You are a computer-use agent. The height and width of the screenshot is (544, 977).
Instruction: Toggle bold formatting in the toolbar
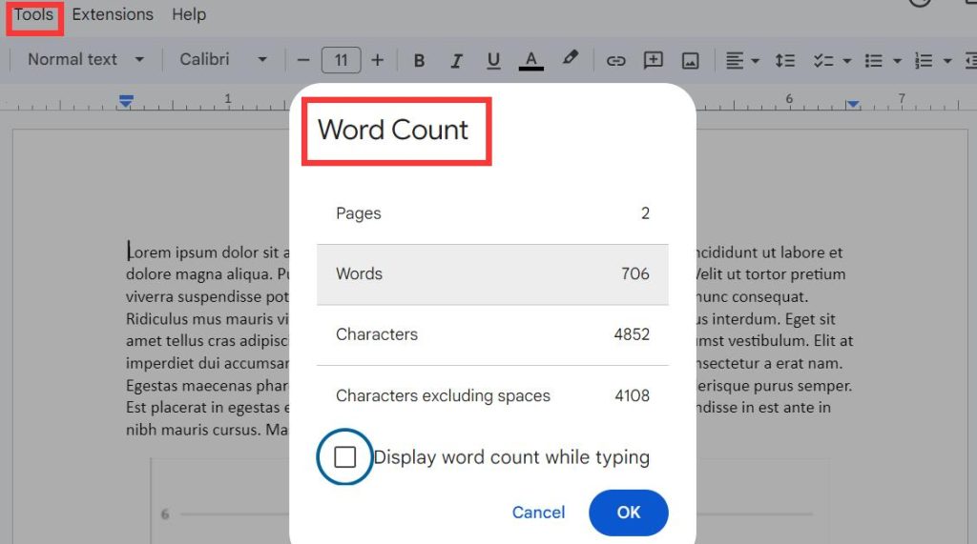coord(419,60)
